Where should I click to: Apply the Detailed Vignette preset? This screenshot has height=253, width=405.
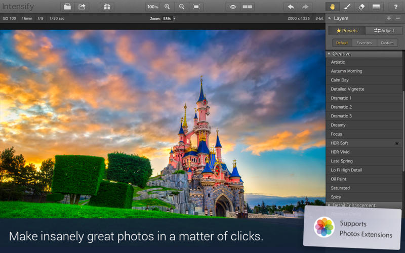pos(364,89)
